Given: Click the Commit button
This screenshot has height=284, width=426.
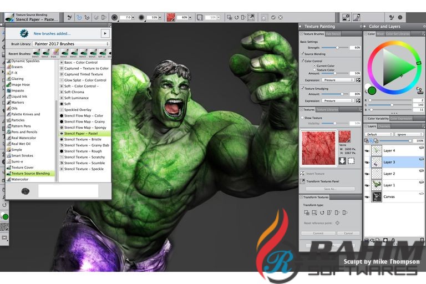Looking at the screenshot, I should pos(318,233).
